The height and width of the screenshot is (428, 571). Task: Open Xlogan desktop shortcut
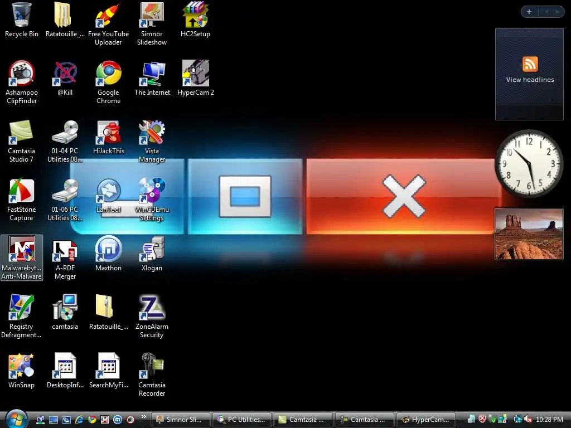[x=152, y=254]
